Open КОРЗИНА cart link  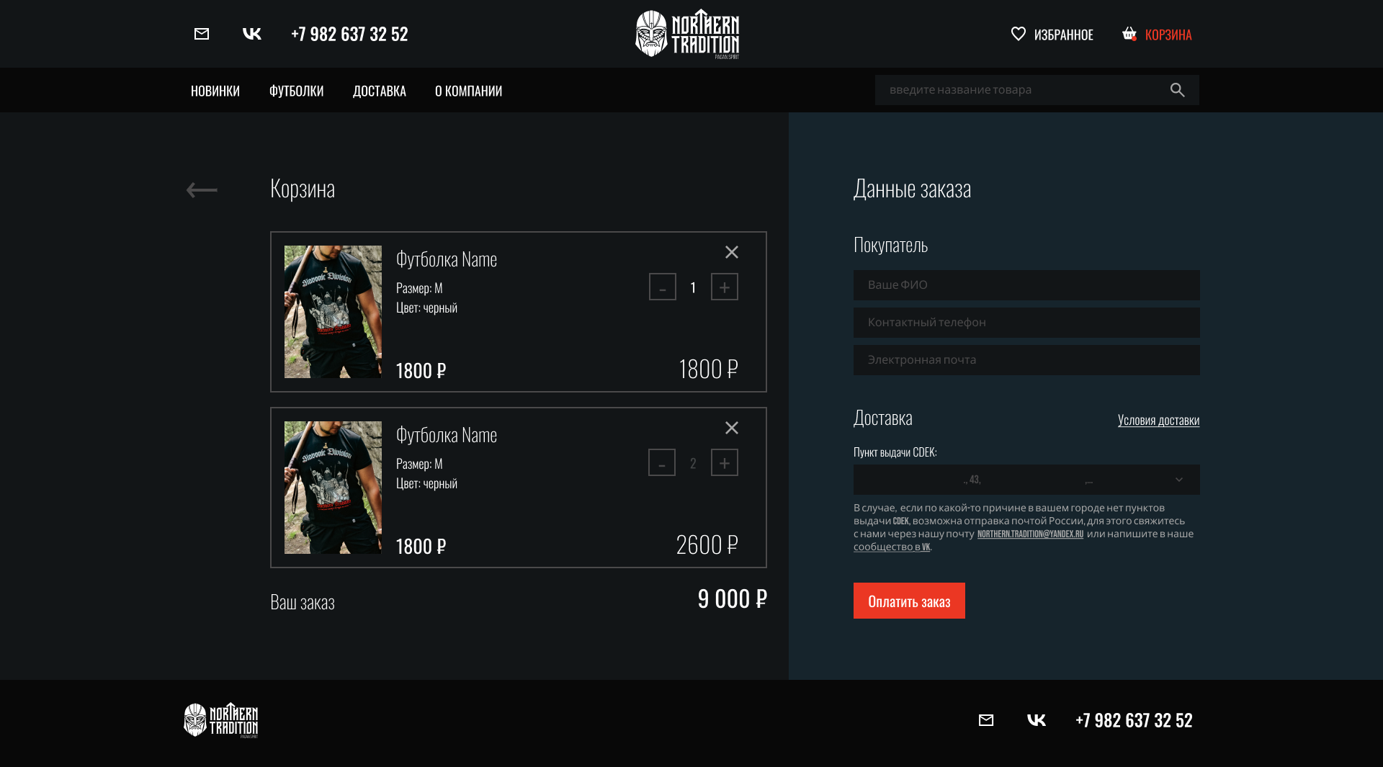(x=1168, y=35)
